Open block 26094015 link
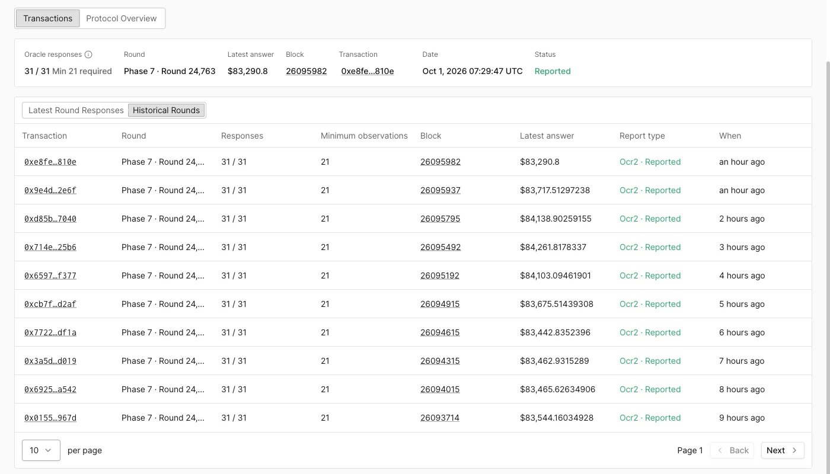 tap(440, 389)
